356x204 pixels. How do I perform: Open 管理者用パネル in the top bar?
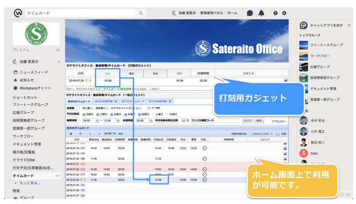point(211,13)
